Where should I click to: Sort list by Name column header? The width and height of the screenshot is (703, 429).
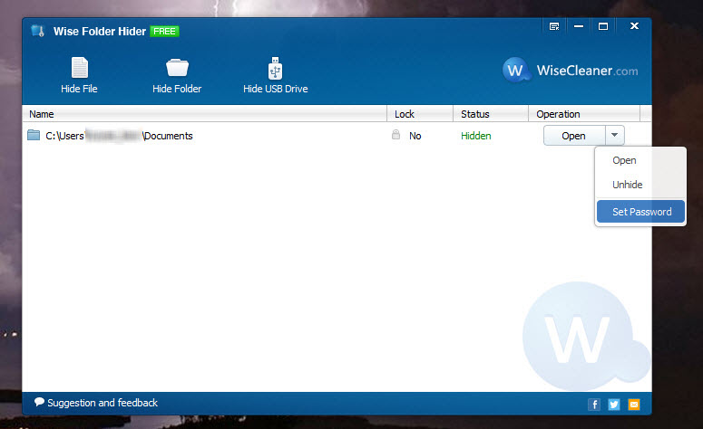click(x=204, y=114)
